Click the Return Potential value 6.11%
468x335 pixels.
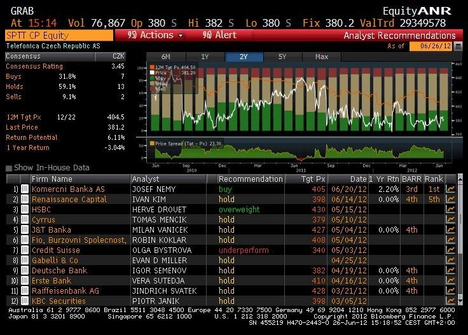pyautogui.click(x=116, y=137)
